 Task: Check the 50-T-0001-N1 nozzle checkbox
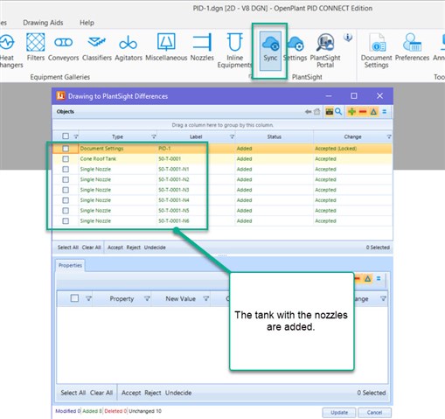66,169
